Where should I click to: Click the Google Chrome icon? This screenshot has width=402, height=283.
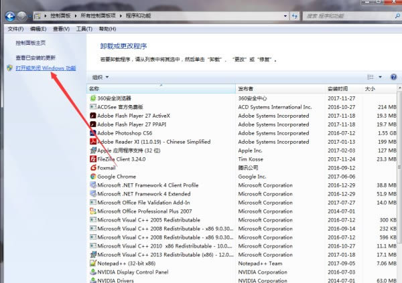click(93, 177)
